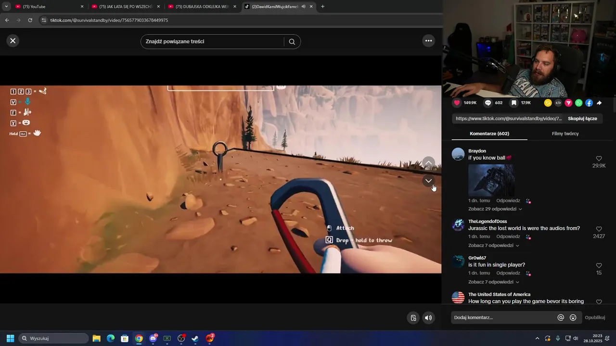Viewport: 616px width, 346px height.
Task: Open Windows Start menu
Action: click(x=10, y=338)
